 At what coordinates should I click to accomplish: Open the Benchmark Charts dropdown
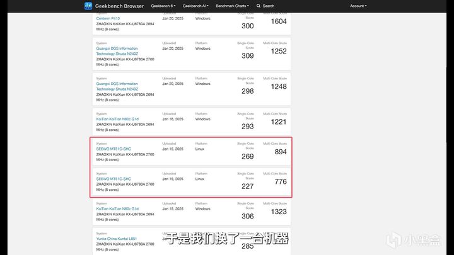coord(232,6)
